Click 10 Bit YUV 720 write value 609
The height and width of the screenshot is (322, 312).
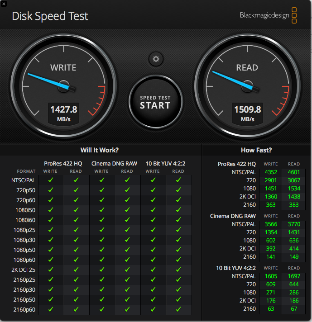[x=271, y=284]
